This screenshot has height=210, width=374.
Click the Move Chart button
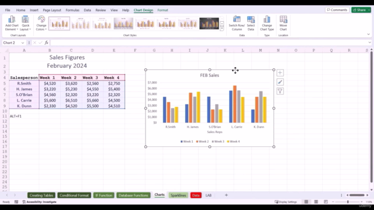(283, 23)
